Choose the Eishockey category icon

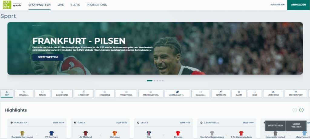click(x=84, y=92)
